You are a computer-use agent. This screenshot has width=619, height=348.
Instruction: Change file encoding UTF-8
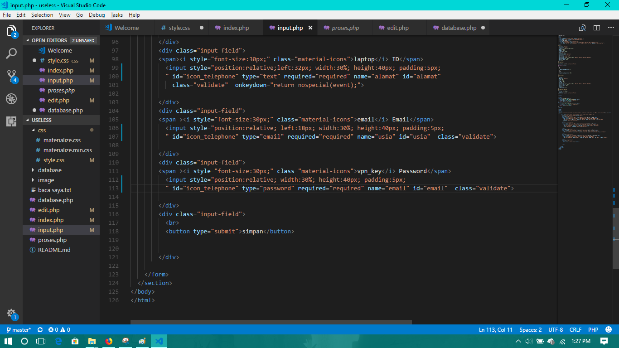click(x=556, y=329)
